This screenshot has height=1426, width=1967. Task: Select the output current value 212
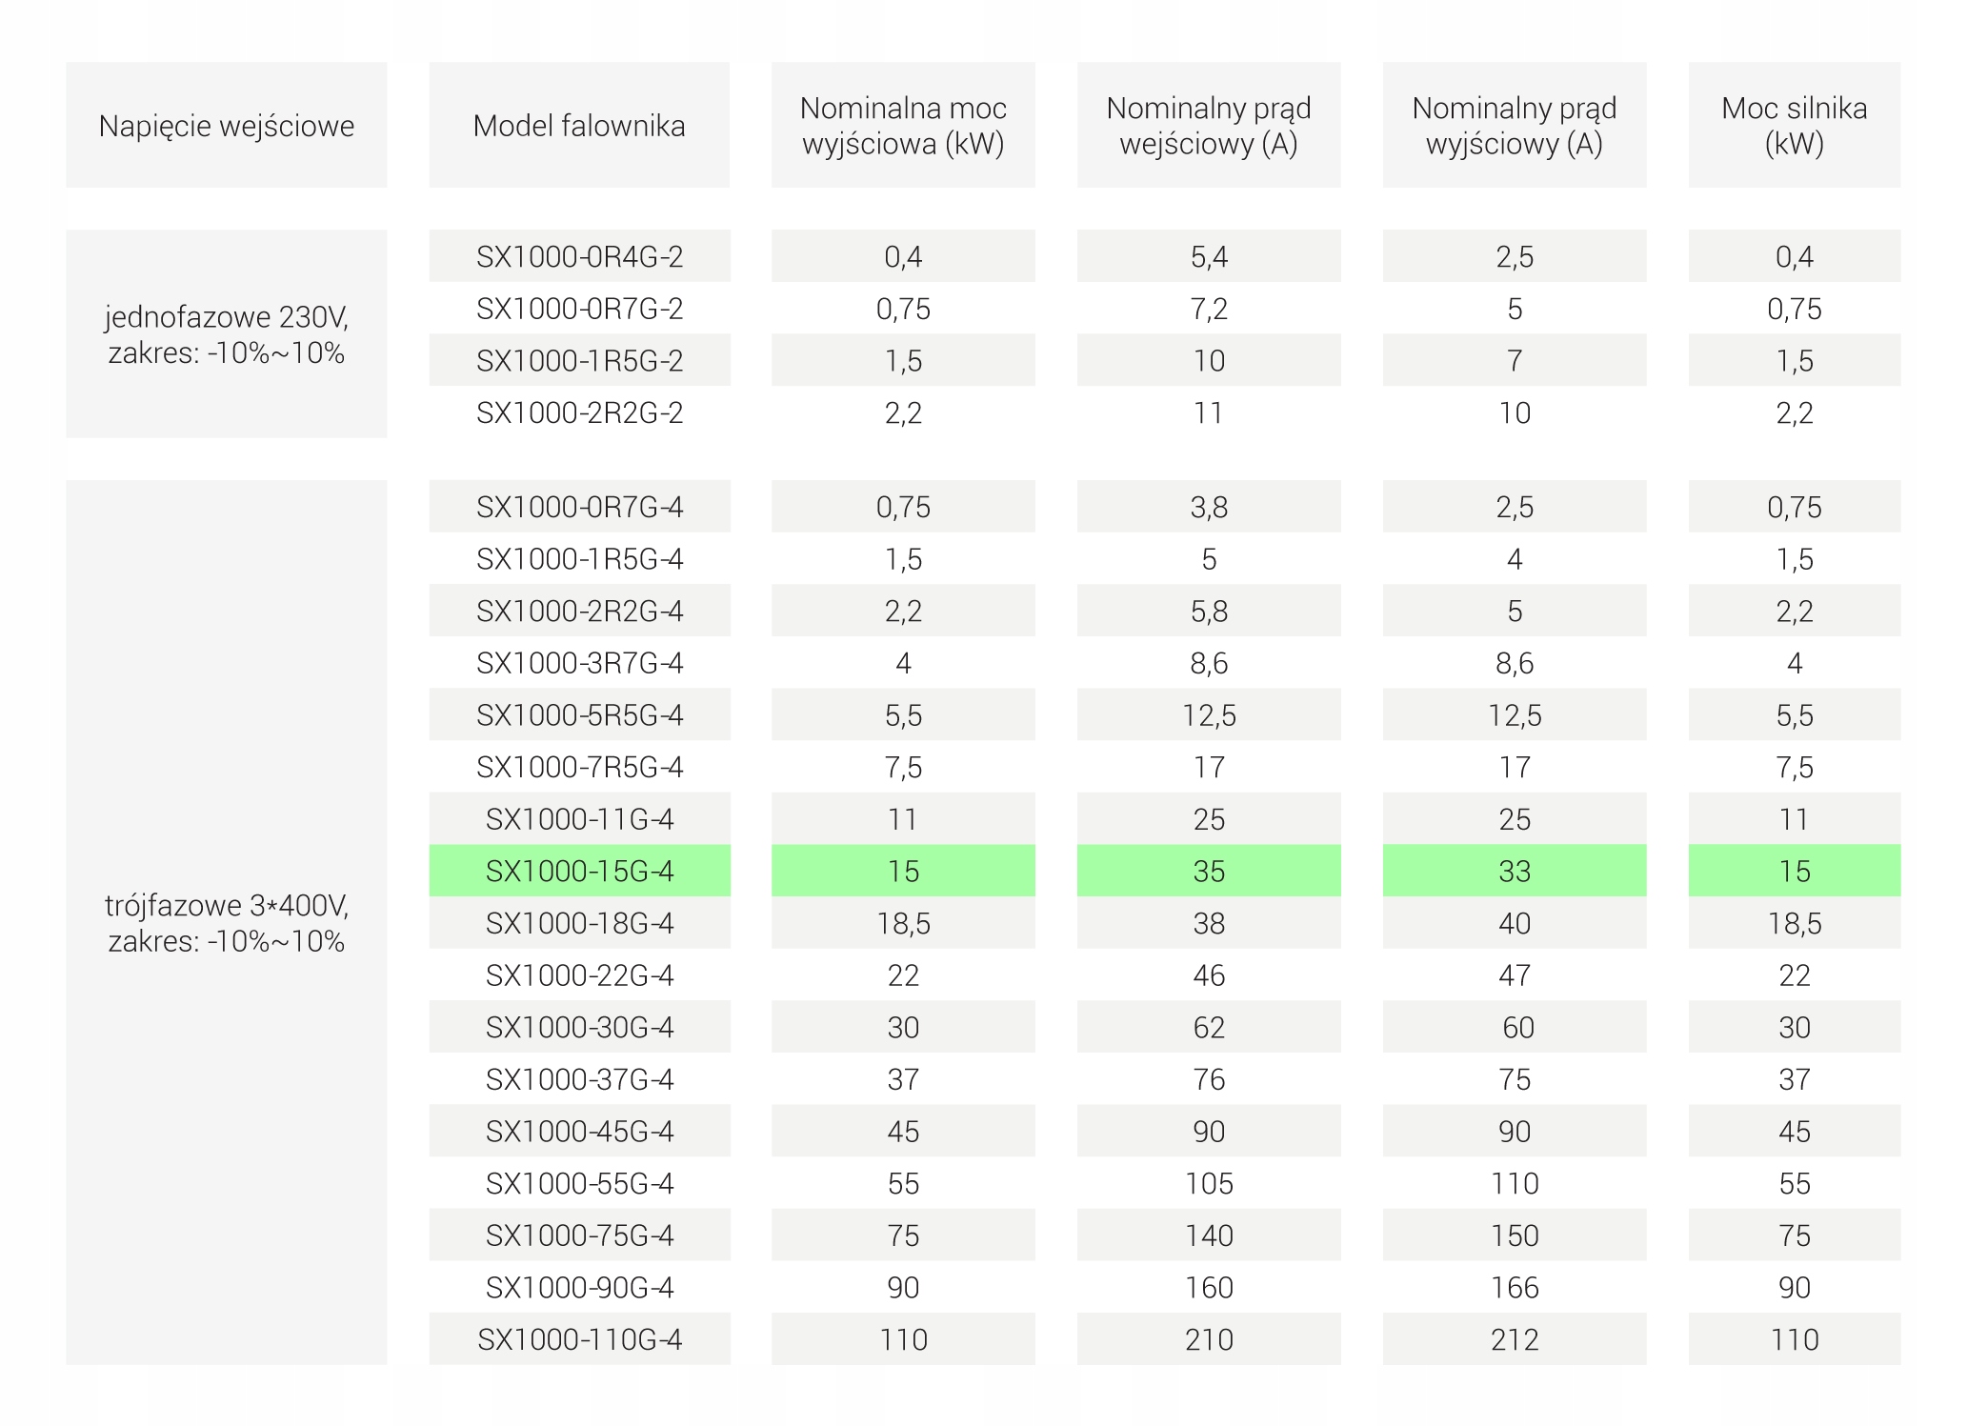click(1514, 1339)
